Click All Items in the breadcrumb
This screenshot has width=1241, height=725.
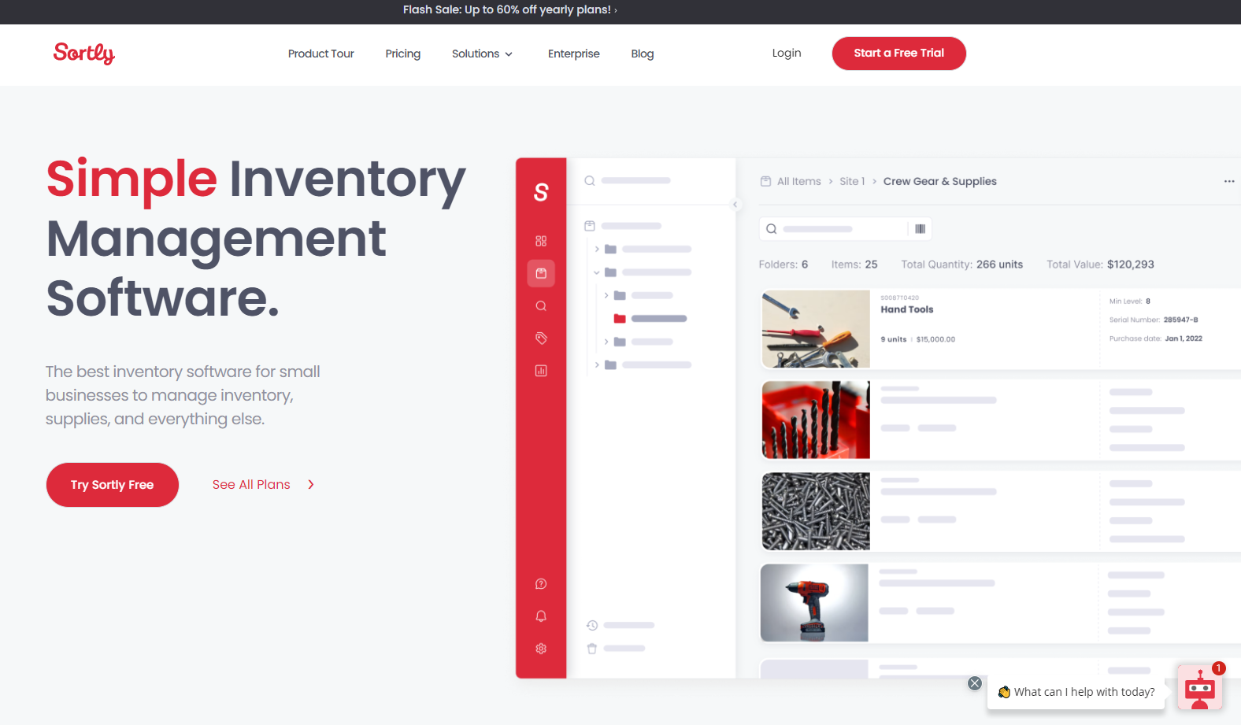click(798, 181)
